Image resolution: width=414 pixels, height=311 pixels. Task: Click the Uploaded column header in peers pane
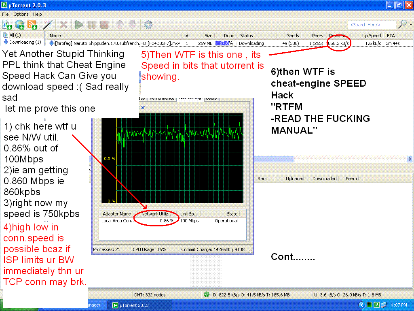pos(295,179)
